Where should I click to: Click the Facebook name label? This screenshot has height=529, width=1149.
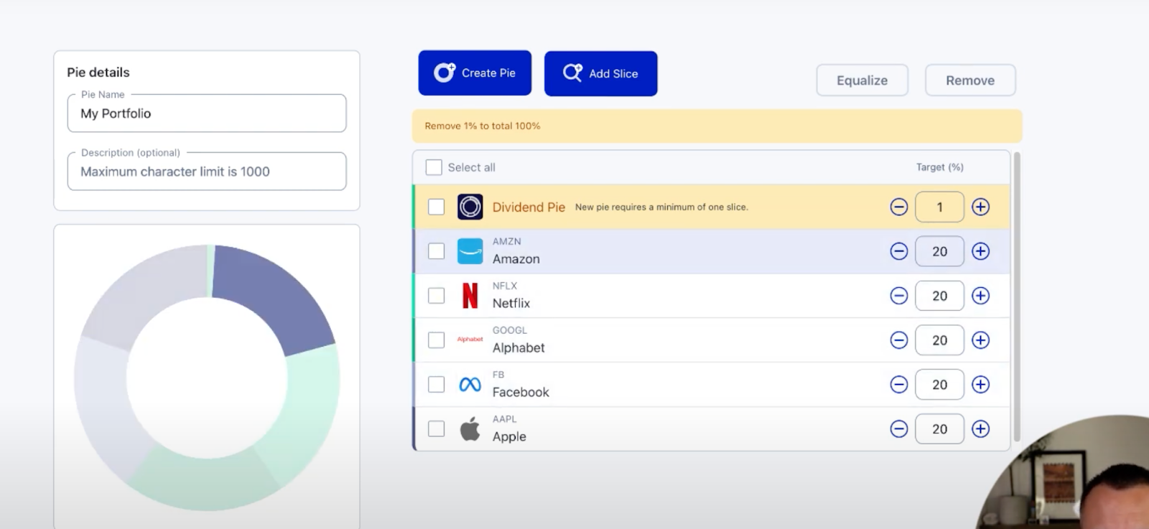pyautogui.click(x=521, y=393)
